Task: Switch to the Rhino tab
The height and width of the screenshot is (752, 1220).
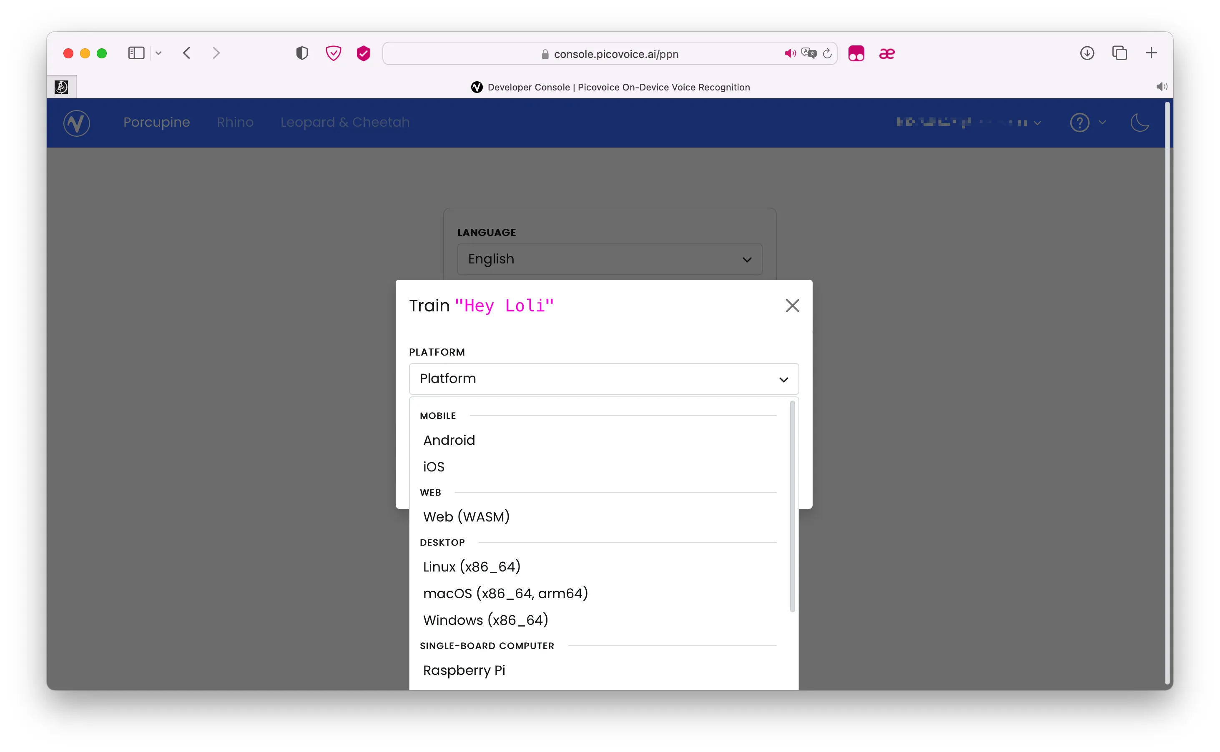Action: tap(235, 123)
